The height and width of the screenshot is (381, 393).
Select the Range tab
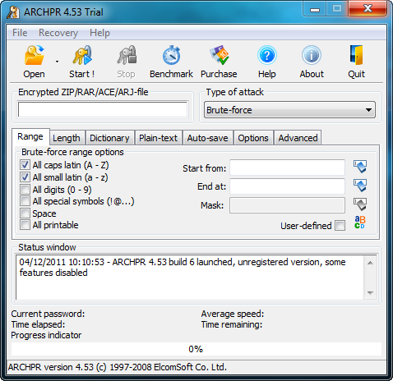(30, 136)
